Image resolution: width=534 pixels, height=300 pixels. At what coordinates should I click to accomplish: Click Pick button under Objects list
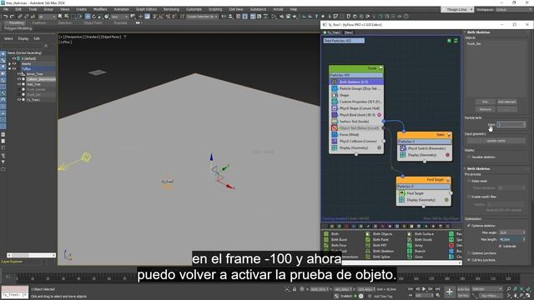pos(485,102)
